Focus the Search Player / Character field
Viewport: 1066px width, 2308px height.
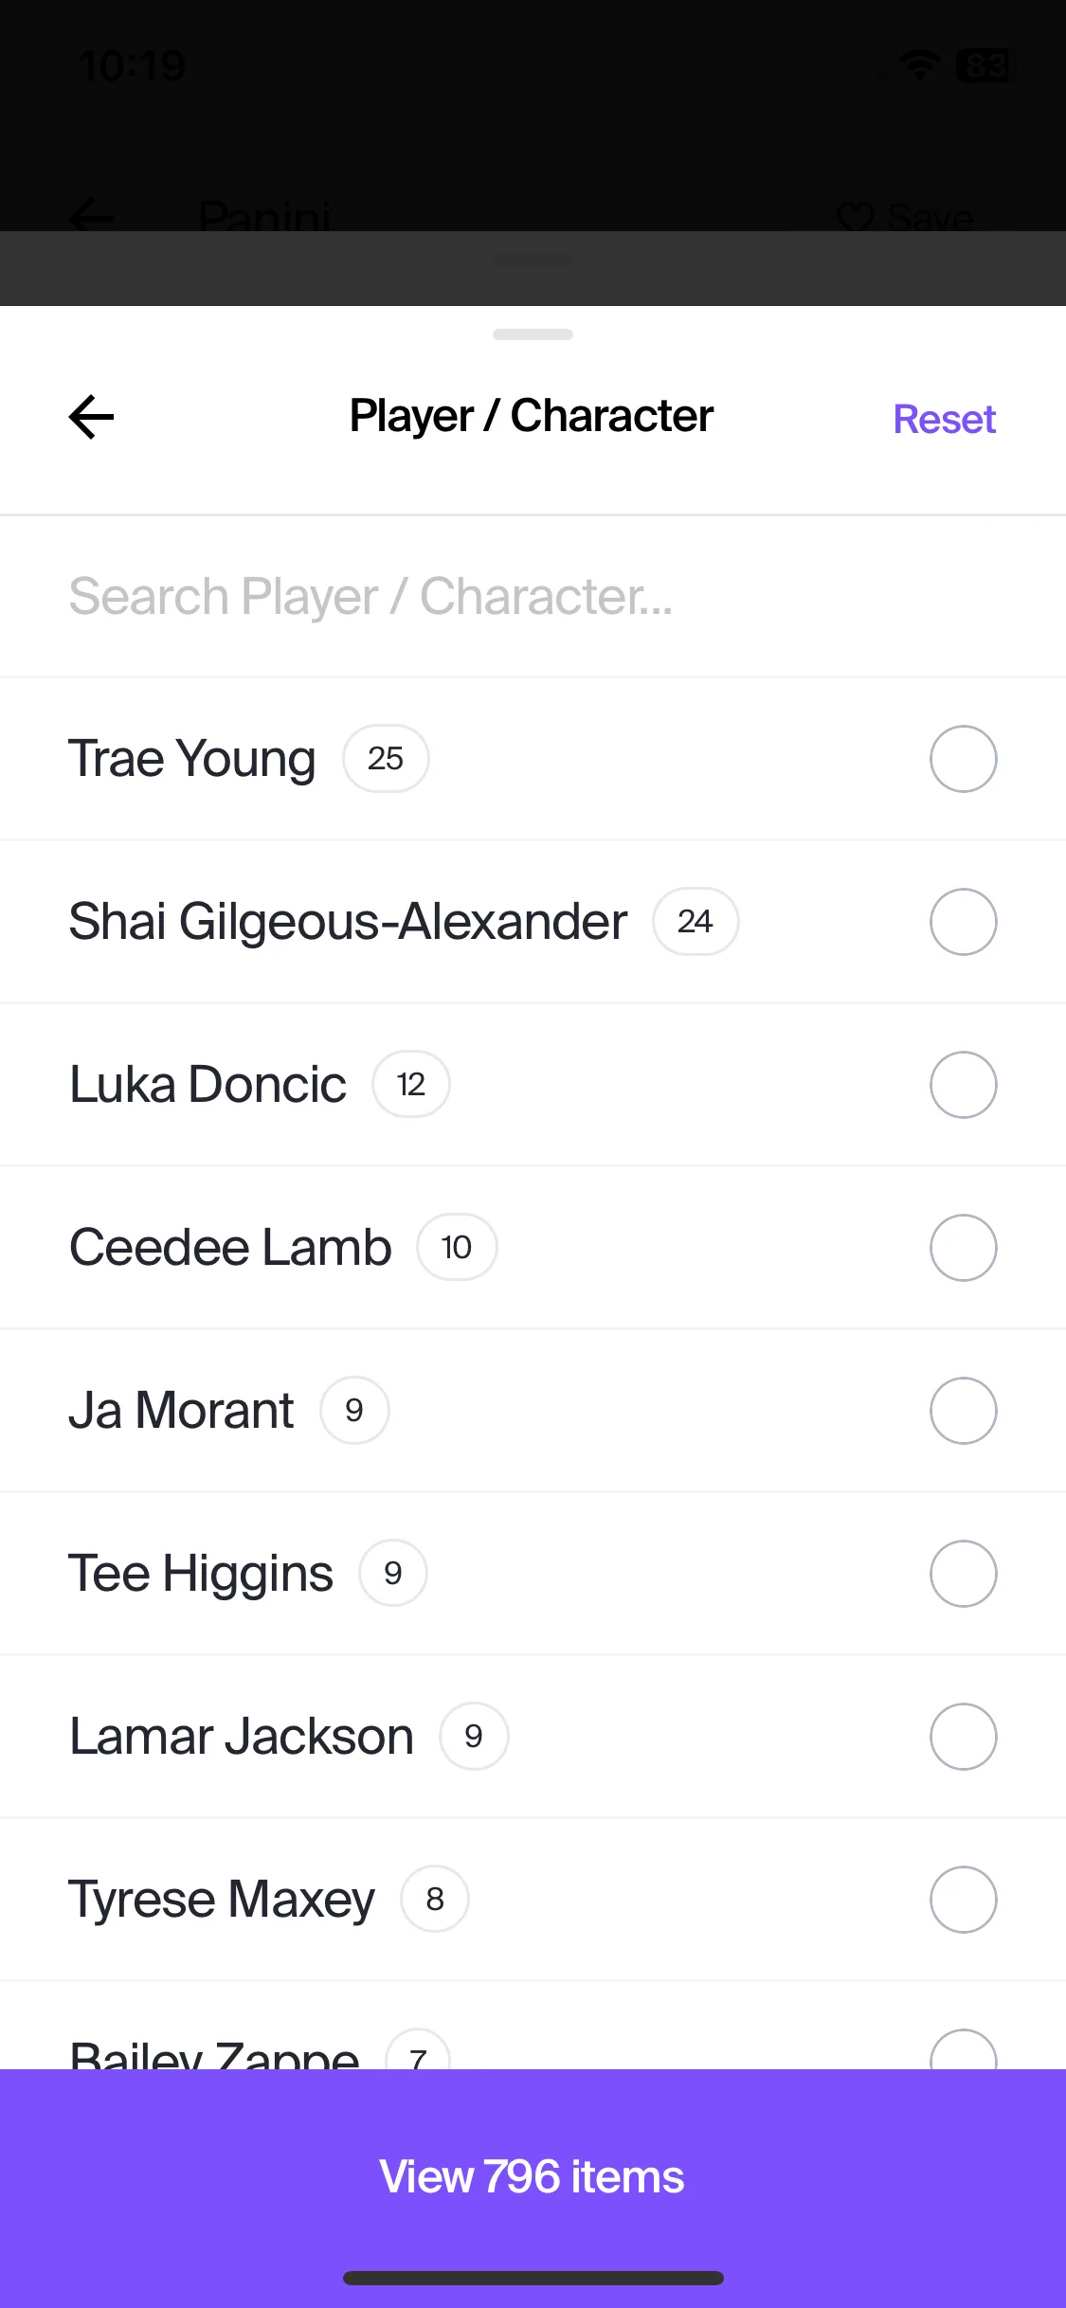[533, 597]
